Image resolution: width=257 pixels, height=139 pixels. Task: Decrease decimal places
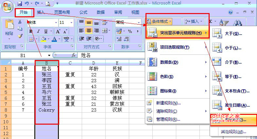[126, 39]
